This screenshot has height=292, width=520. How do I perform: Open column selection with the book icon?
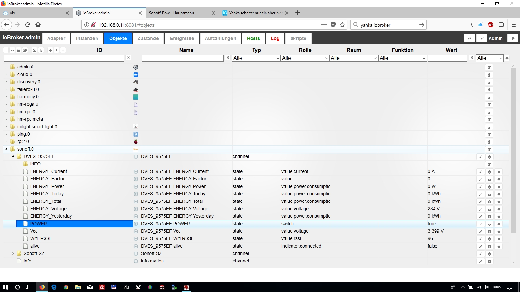coord(41,50)
